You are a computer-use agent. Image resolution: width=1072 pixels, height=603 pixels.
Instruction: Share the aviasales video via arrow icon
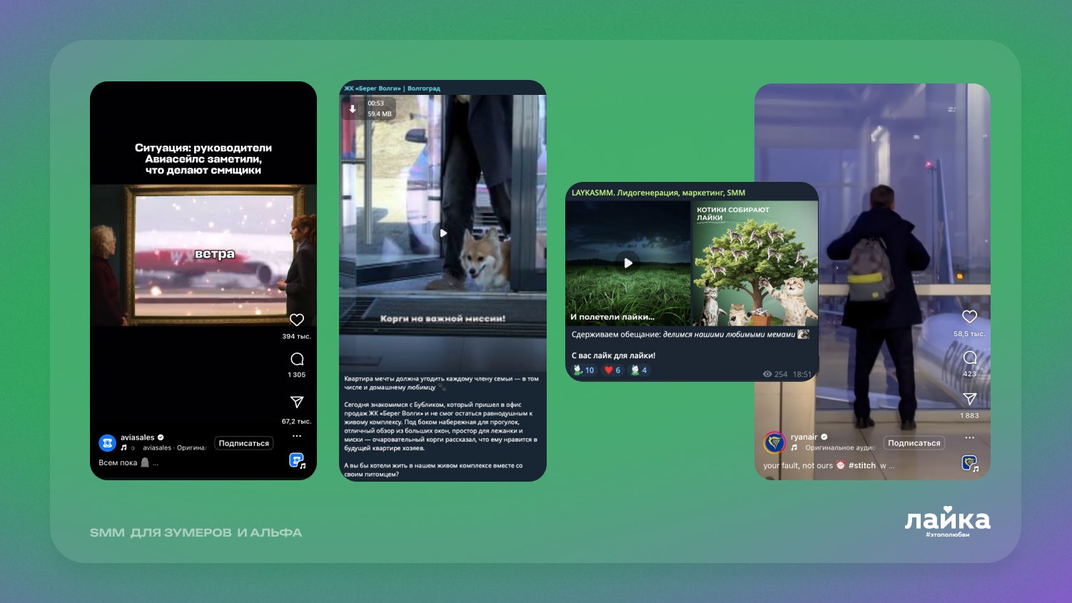tap(297, 402)
